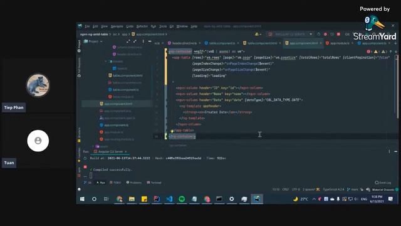Screen dimensions: 401x226
Task: Open app.module.ts in project tree
Action: (112, 132)
